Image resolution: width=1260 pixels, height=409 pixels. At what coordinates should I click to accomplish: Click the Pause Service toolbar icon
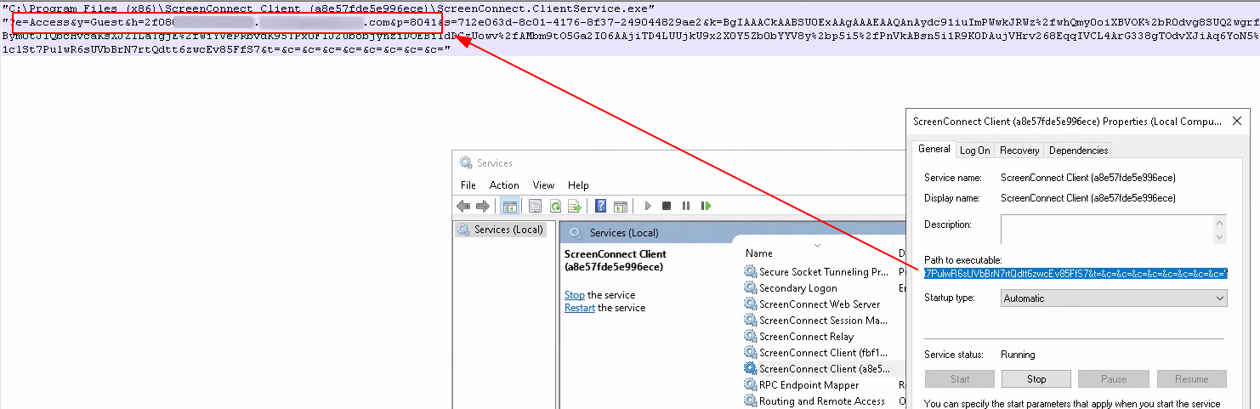click(686, 206)
